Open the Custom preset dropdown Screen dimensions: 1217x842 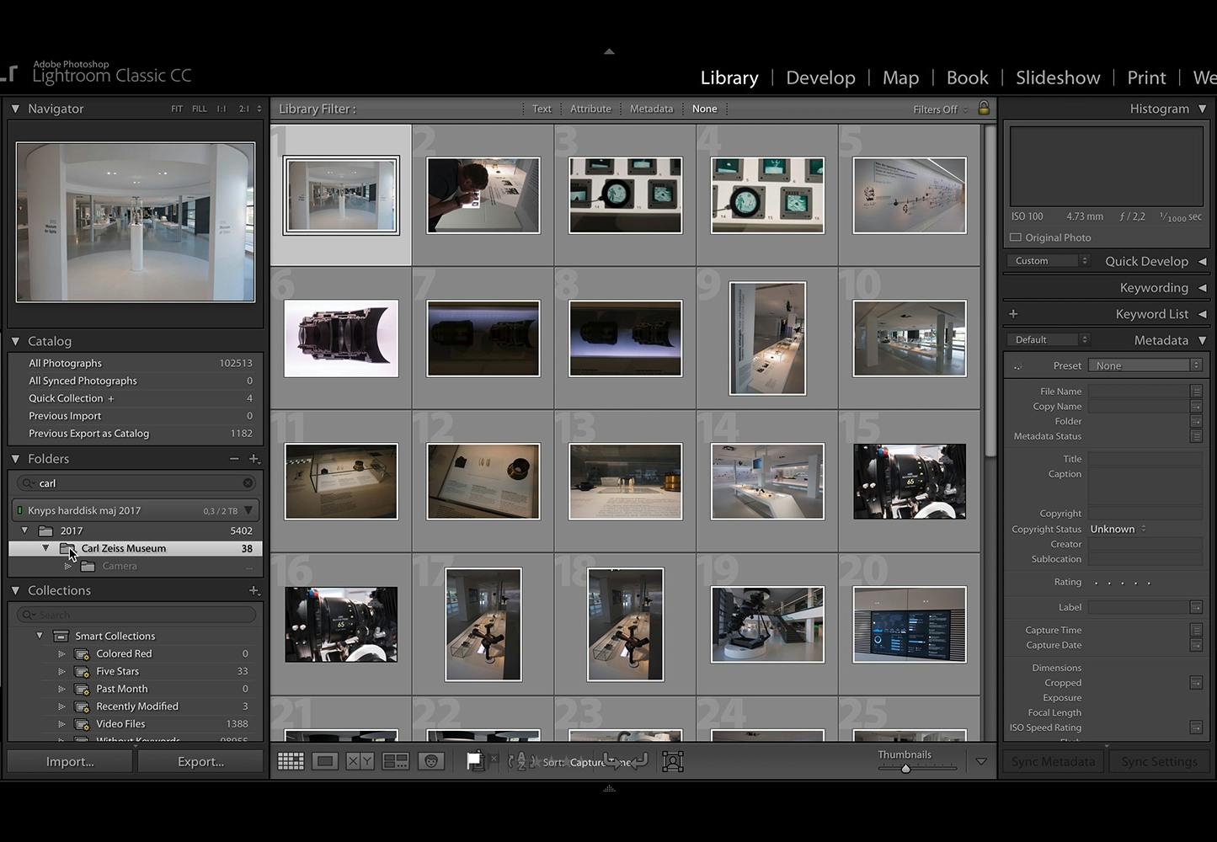click(x=1049, y=261)
